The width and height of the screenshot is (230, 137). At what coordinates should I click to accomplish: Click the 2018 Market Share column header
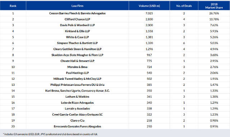click(214, 6)
